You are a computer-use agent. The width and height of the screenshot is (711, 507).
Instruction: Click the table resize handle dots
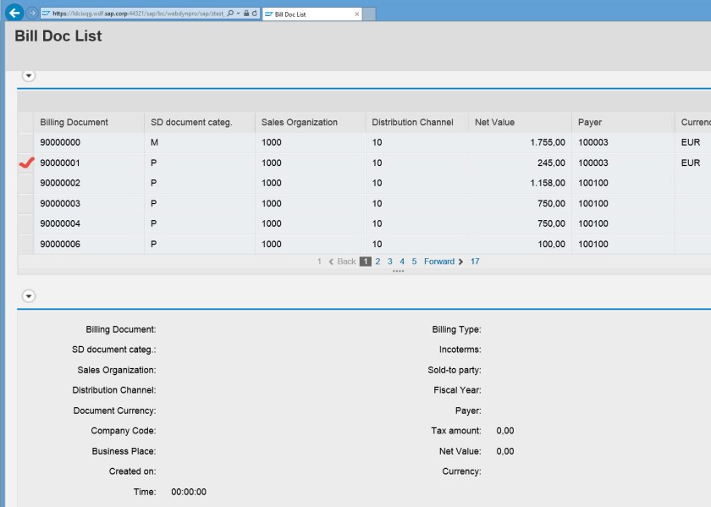point(398,271)
